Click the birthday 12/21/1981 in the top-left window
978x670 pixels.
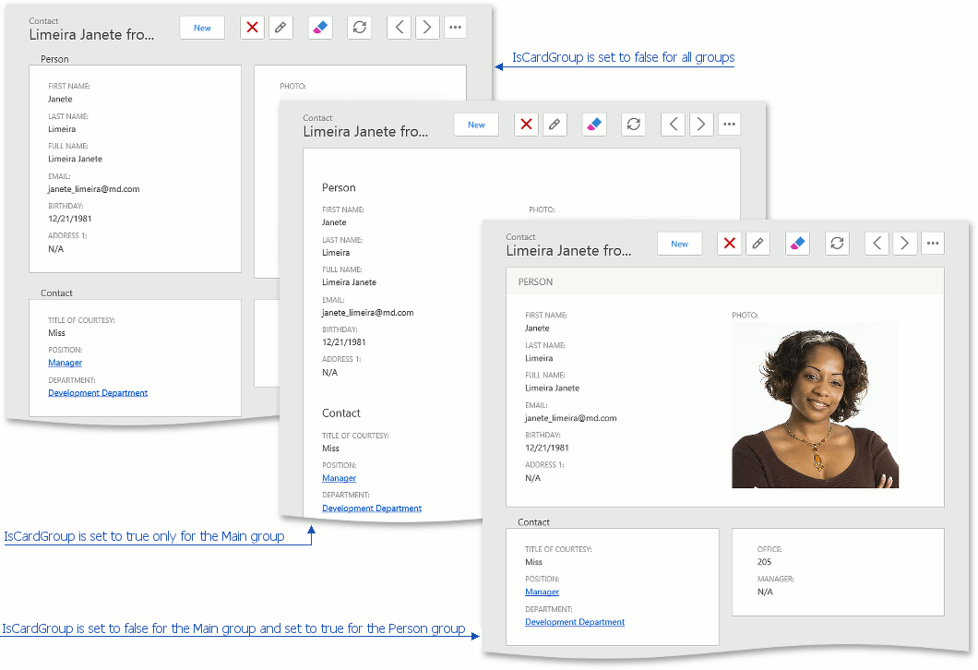coord(70,219)
